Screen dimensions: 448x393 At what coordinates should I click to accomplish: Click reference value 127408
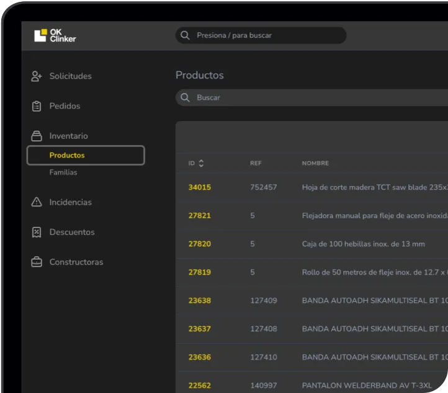point(264,329)
